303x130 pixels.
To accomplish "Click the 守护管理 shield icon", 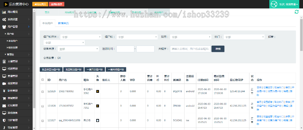I will click(x=4, y=120).
